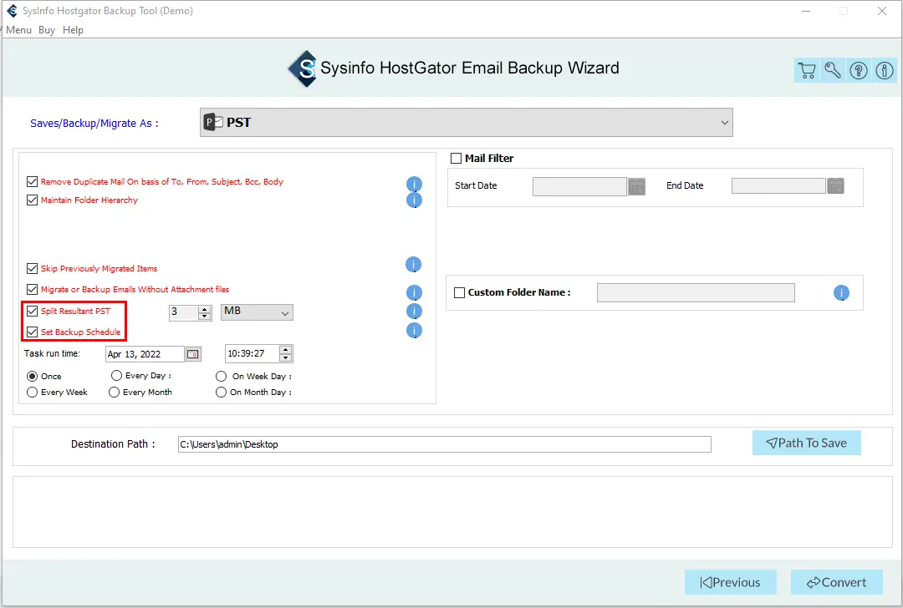
Task: Open Task run time calendar icon
Action: click(x=193, y=354)
